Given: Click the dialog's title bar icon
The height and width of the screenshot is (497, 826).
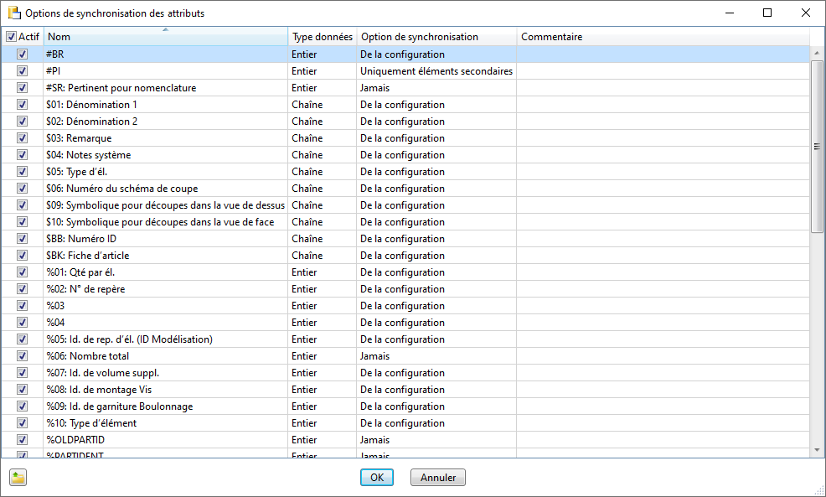Looking at the screenshot, I should (14, 13).
